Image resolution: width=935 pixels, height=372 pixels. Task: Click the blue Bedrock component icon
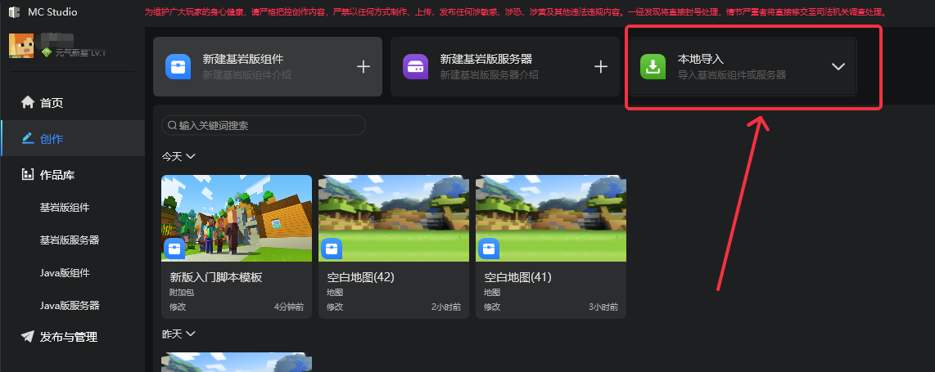tap(178, 67)
